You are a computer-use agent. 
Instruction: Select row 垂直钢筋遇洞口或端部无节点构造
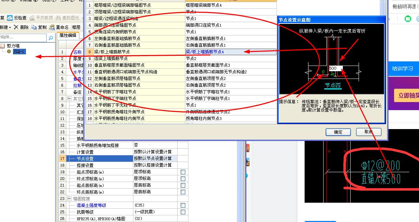139,72
